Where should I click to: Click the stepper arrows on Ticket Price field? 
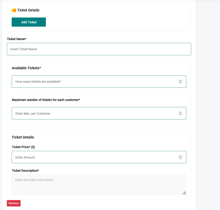(x=180, y=157)
